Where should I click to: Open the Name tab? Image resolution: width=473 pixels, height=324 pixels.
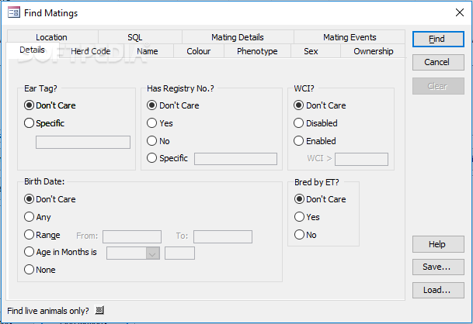(x=148, y=51)
